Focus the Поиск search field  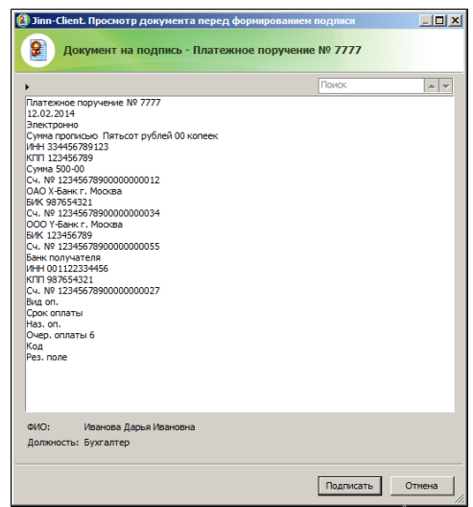(x=371, y=85)
